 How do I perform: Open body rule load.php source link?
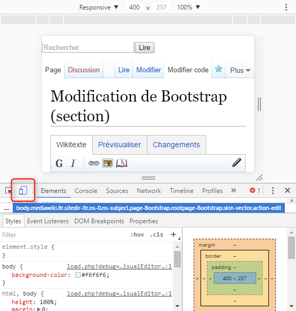point(119,266)
